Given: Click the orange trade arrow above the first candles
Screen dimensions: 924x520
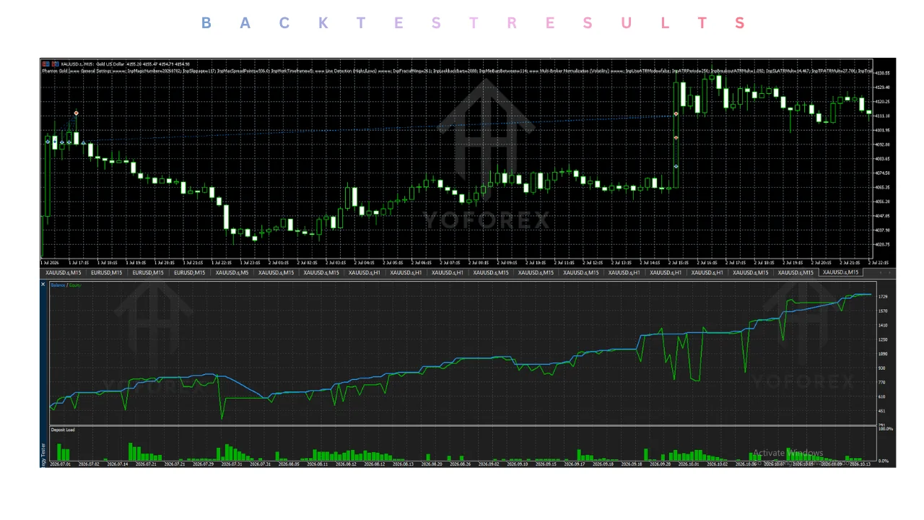Looking at the screenshot, I should tap(77, 113).
